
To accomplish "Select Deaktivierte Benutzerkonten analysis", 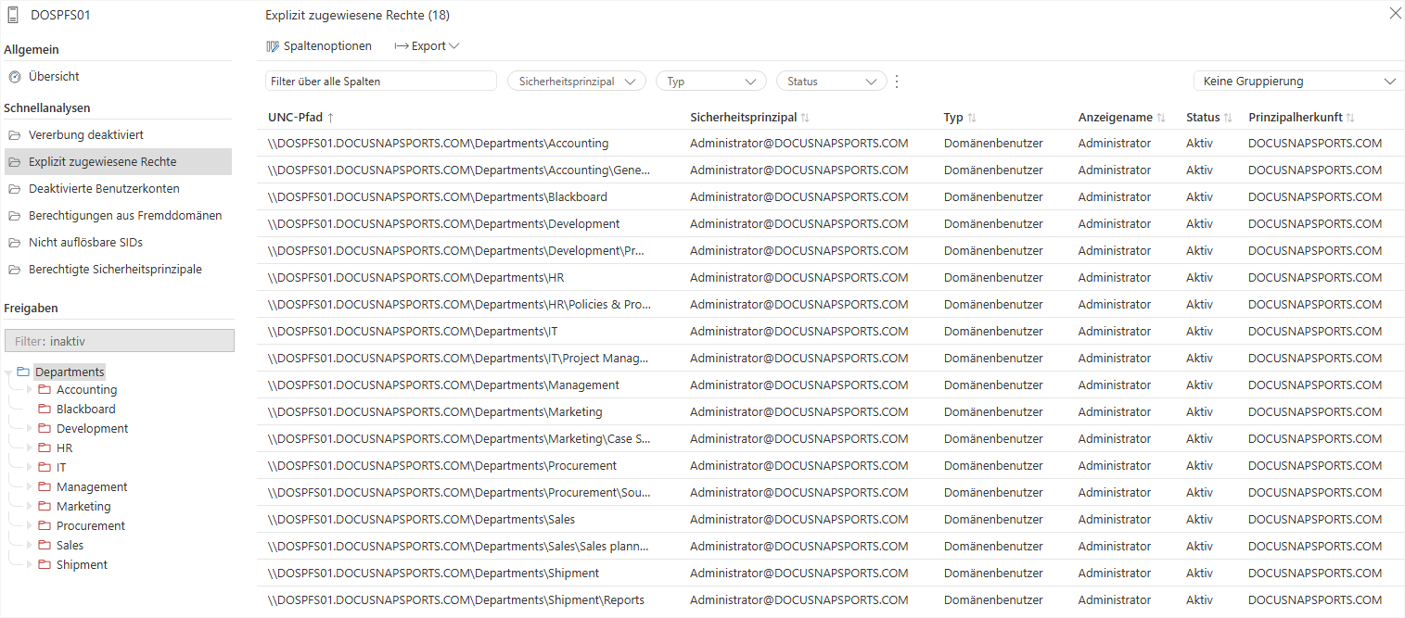I will click(116, 189).
